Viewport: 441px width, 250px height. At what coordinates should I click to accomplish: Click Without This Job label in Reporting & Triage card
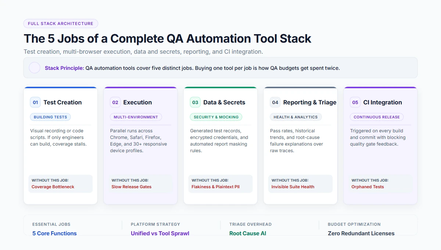(290, 181)
